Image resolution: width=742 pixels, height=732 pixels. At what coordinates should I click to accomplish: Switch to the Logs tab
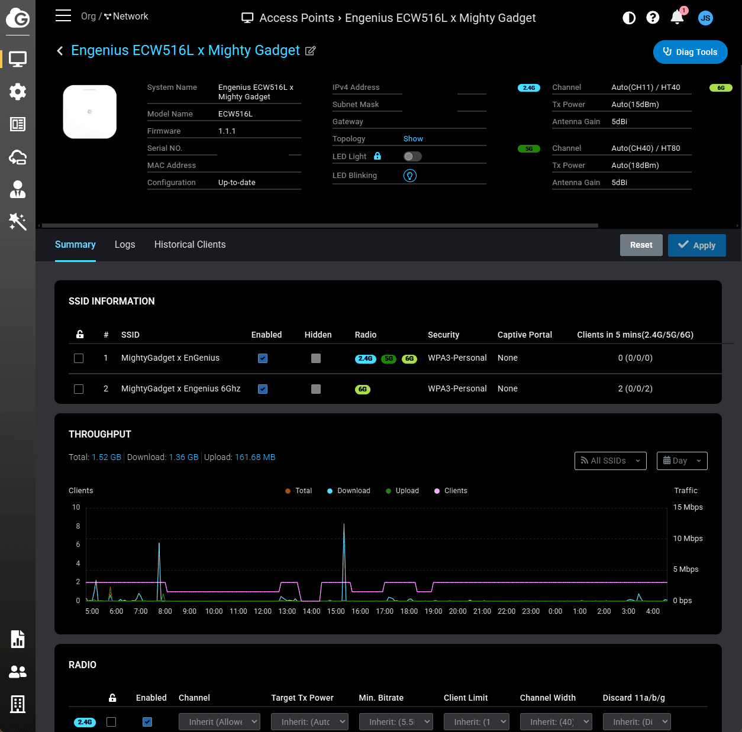click(x=125, y=245)
